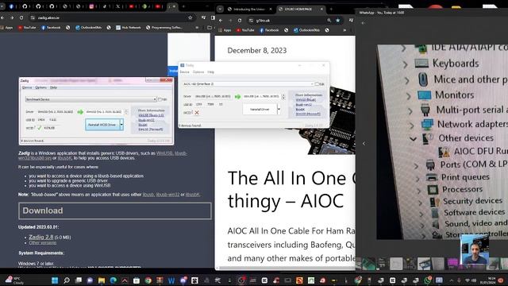Click the Zadig screenshot image on webpage
Viewport: 508px width, 286px height.
(x=96, y=111)
